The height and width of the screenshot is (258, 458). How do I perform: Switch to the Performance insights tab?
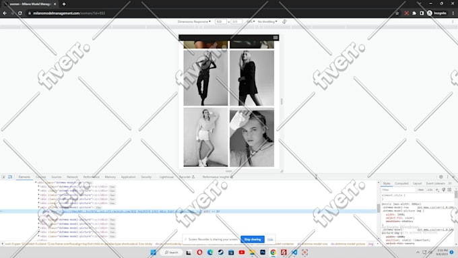218,176
